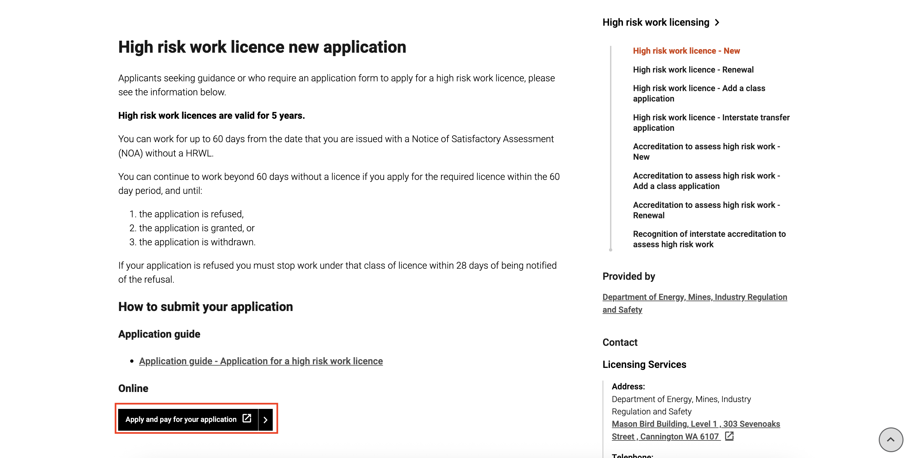The width and height of the screenshot is (910, 458).
Task: Click the external link icon on the Apply button
Action: click(x=247, y=418)
